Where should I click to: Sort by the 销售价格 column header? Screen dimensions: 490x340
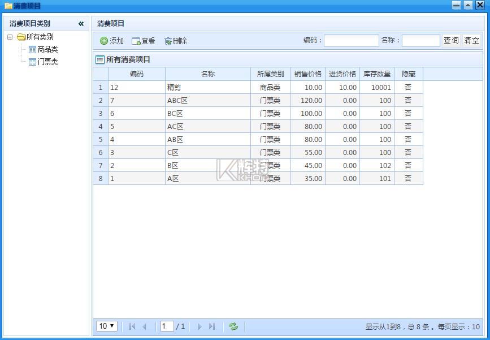(x=307, y=74)
